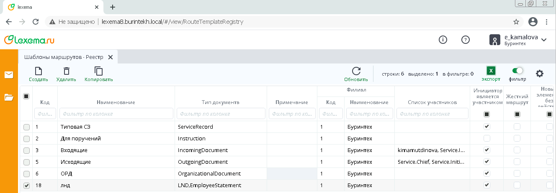The height and width of the screenshot is (193, 556).
Task: Switch to Шаблоны маршрутов - Реестр tab
Action: pos(64,57)
